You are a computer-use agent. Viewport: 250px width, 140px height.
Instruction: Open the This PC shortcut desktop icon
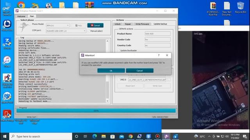(x=7, y=9)
